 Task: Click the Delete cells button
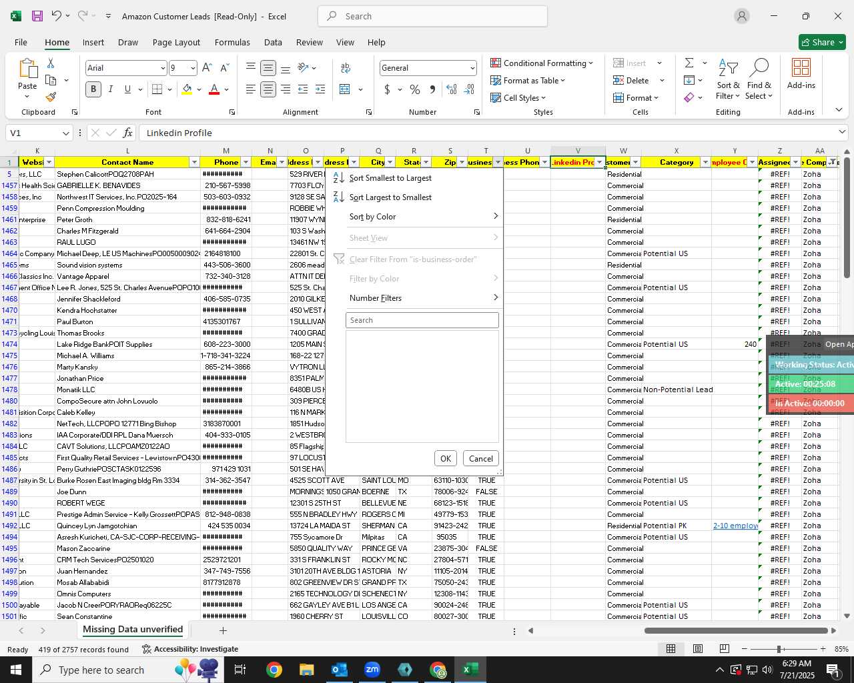point(631,80)
